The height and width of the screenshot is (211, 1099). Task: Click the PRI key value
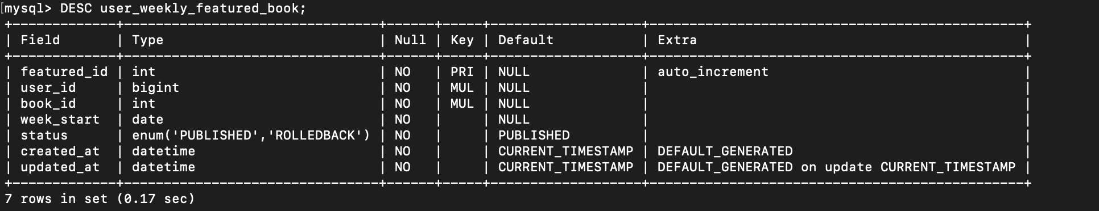(x=462, y=72)
